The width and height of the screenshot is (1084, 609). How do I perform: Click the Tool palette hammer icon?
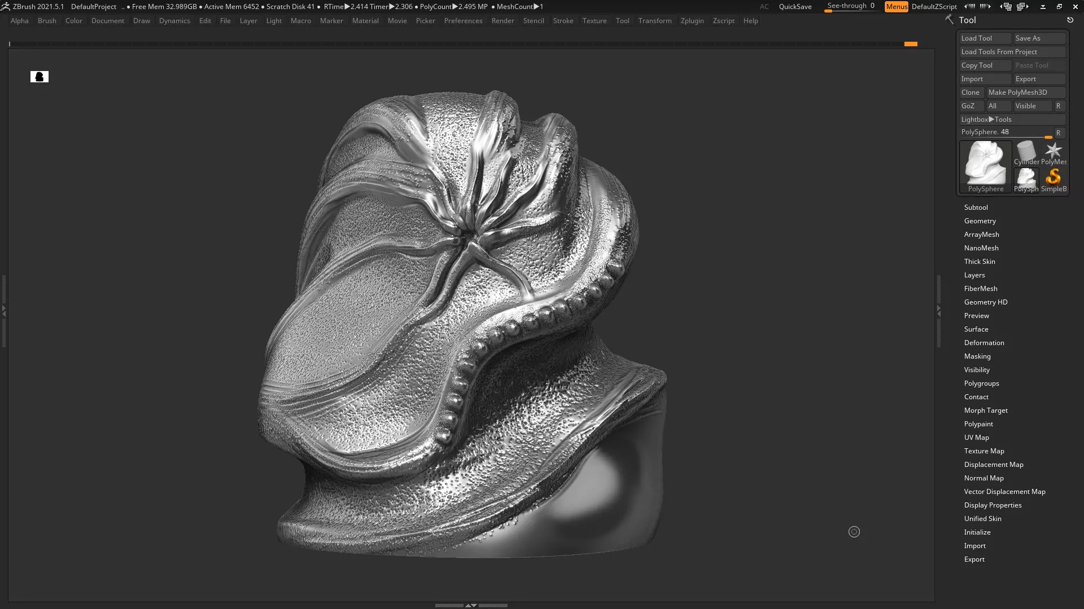pos(949,20)
